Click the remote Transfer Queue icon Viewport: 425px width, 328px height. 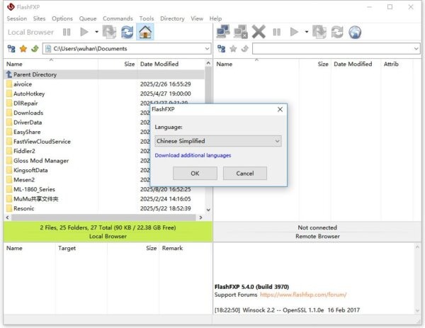click(319, 32)
